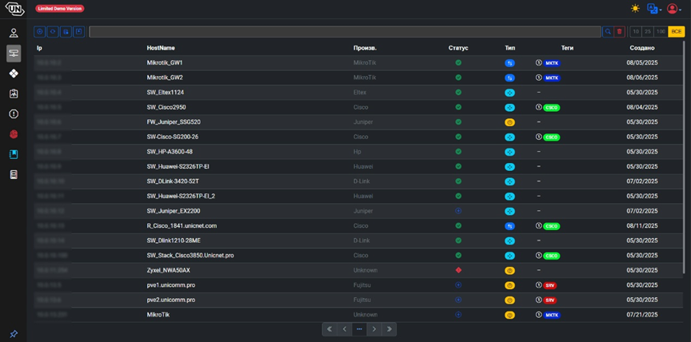Click the pagination ellipsis page selector
This screenshot has height=342, width=691.
[359, 328]
